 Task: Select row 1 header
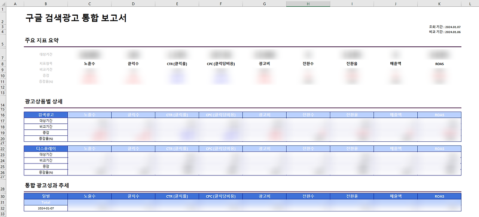(x=3, y=9)
